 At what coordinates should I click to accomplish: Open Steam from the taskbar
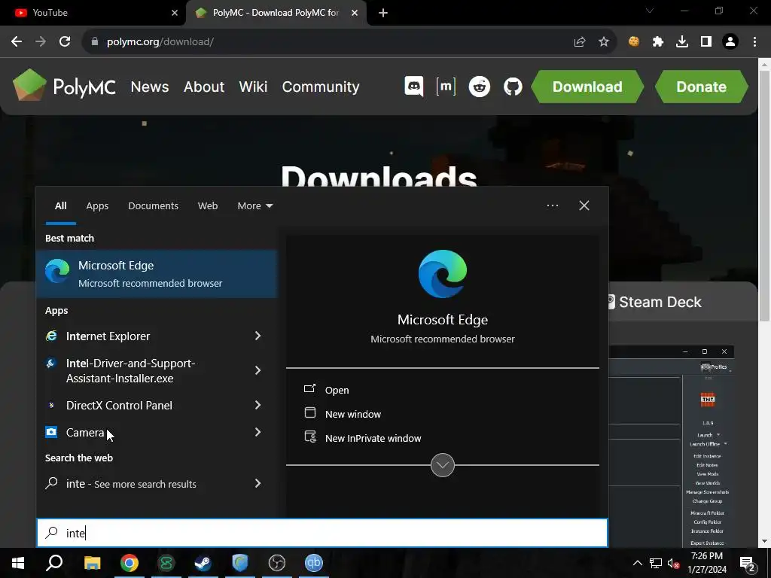tap(203, 563)
